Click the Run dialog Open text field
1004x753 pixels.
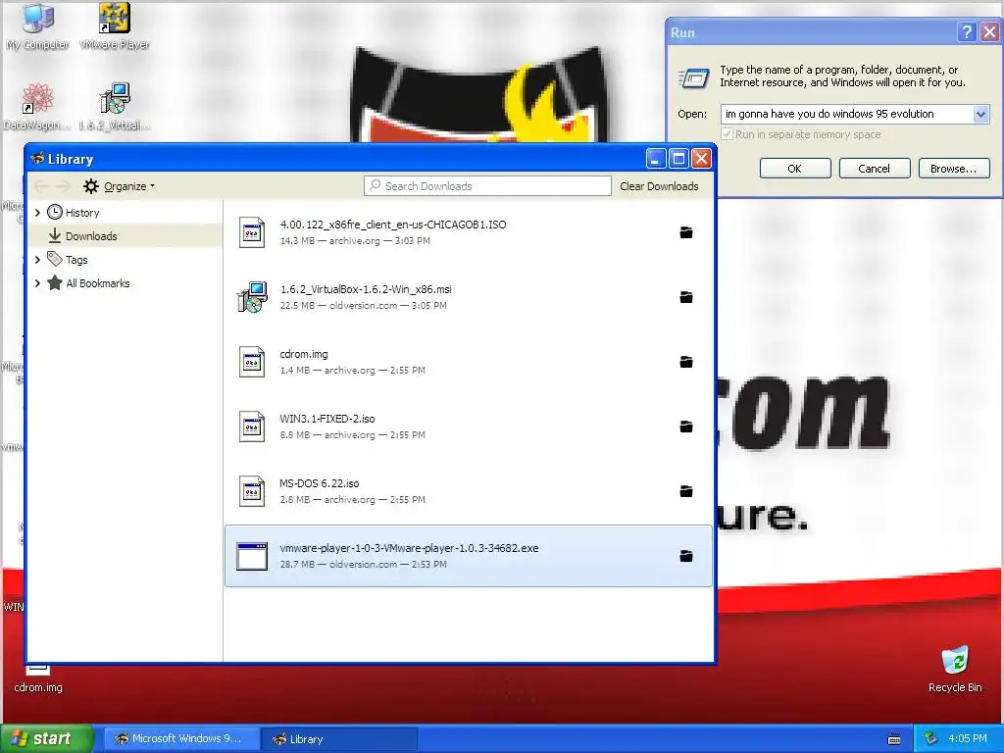[x=846, y=114]
